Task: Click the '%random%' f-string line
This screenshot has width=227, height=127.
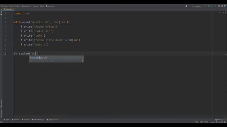Action: point(50,40)
